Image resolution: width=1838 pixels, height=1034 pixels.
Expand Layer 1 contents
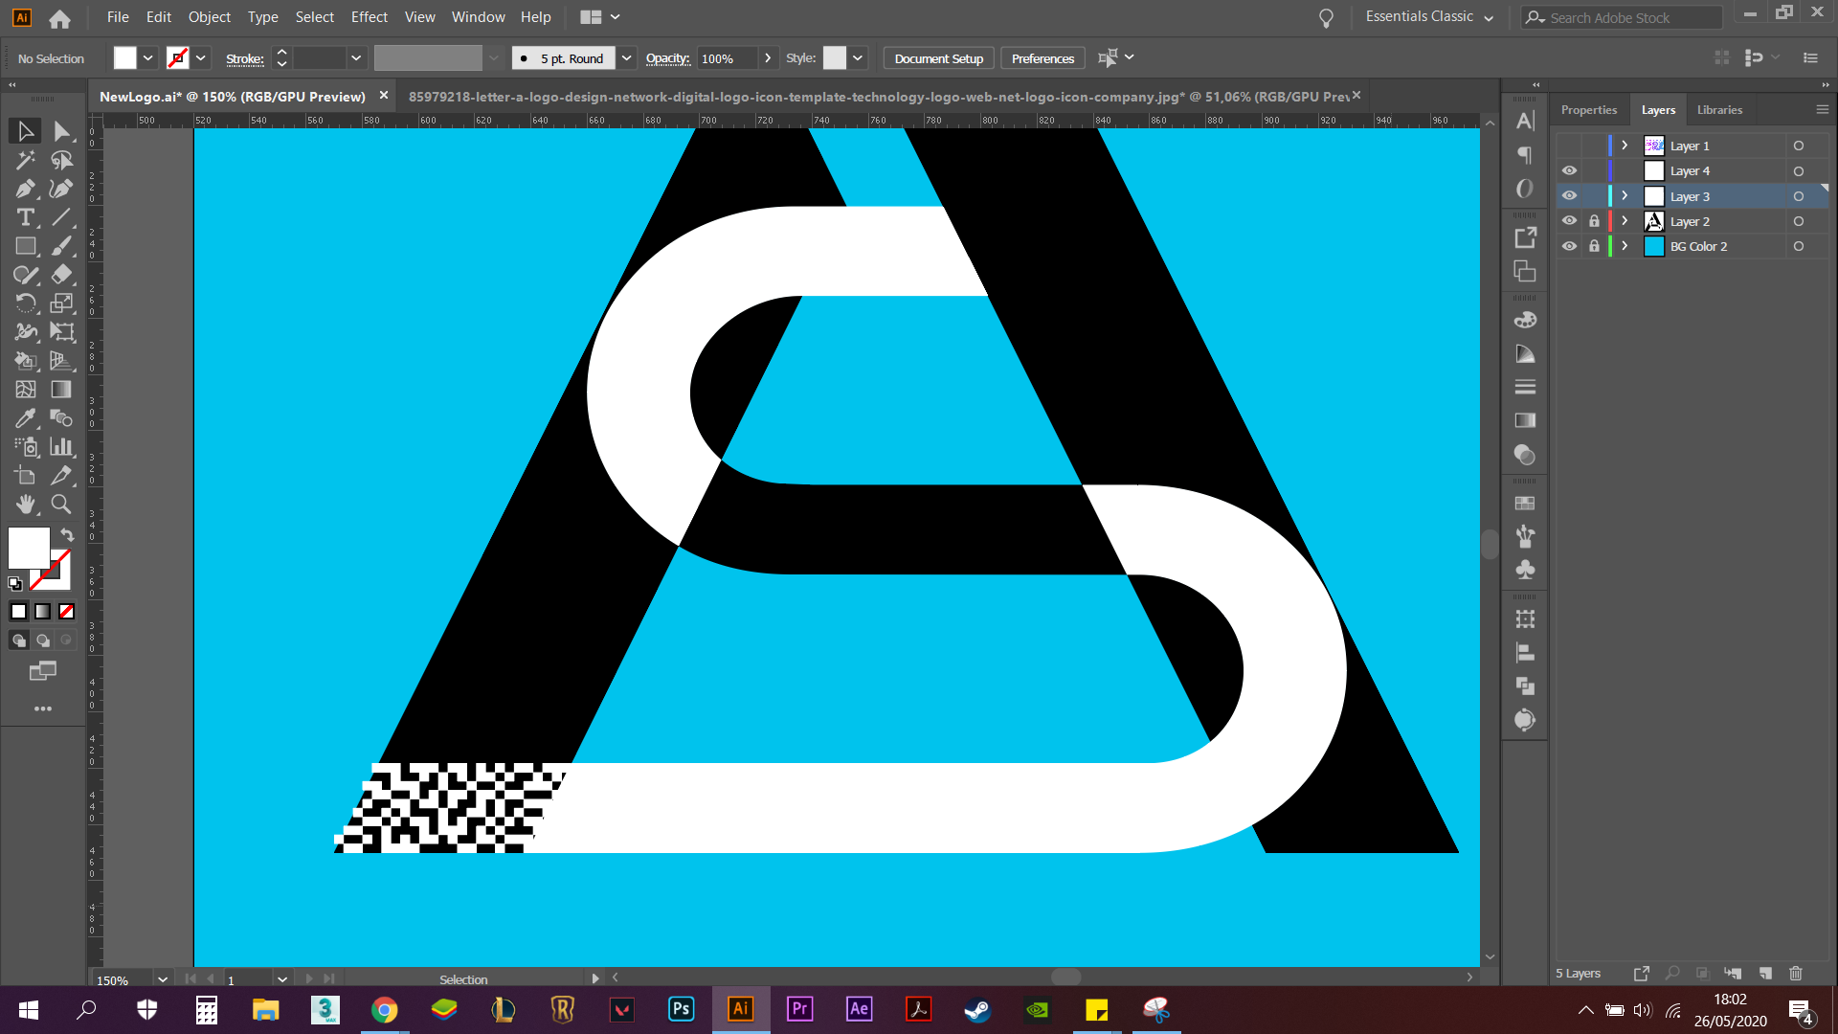click(x=1625, y=145)
